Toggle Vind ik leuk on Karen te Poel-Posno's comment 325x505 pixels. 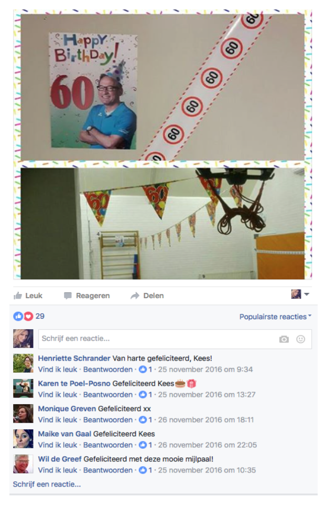point(58,395)
